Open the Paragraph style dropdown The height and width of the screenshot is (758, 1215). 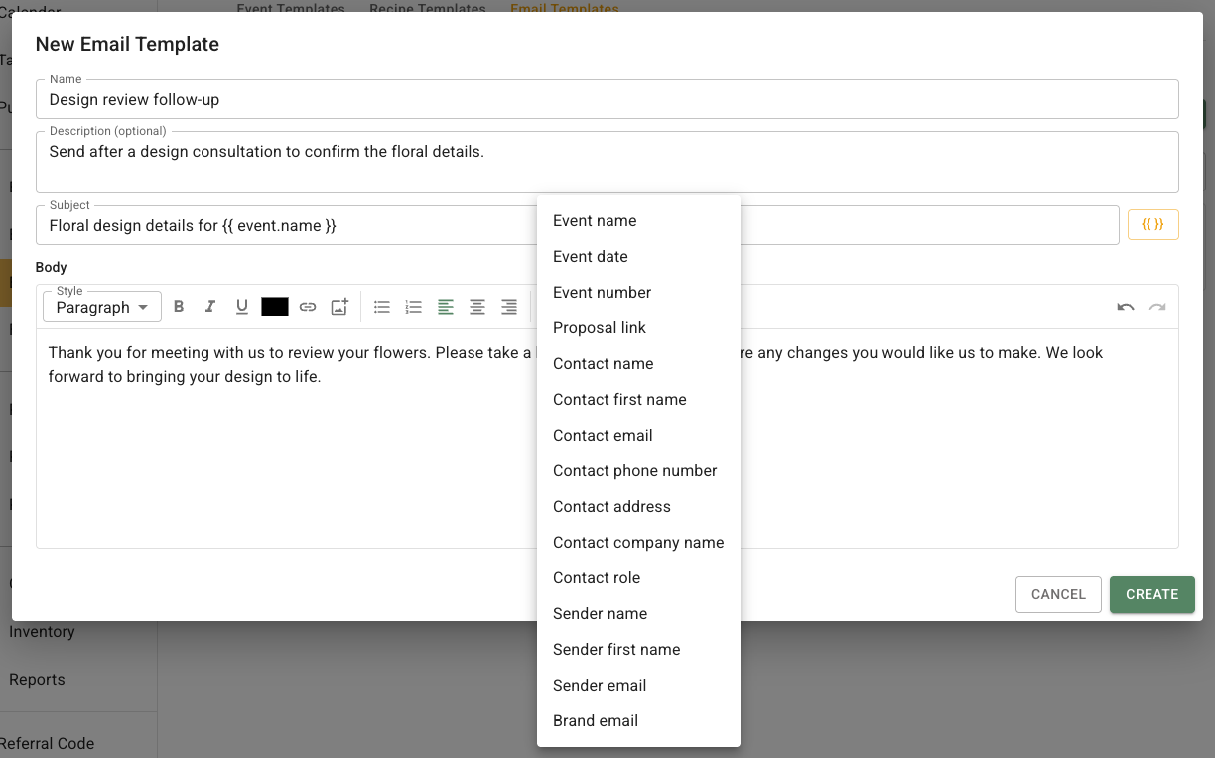point(102,308)
